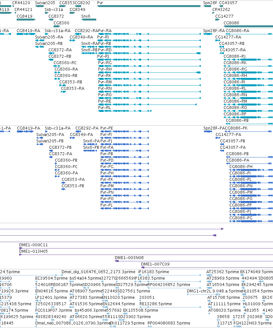Select the CG8292-PA protein label

(x=87, y=128)
